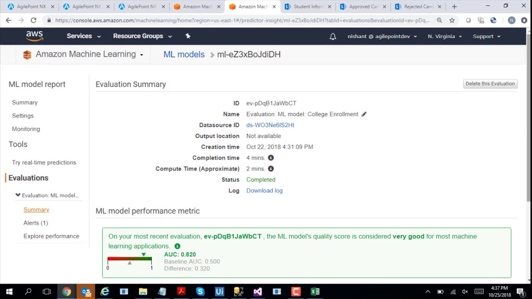This screenshot has width=532, height=299.
Task: Switch to Student Inform browser tab
Action: pos(308,7)
